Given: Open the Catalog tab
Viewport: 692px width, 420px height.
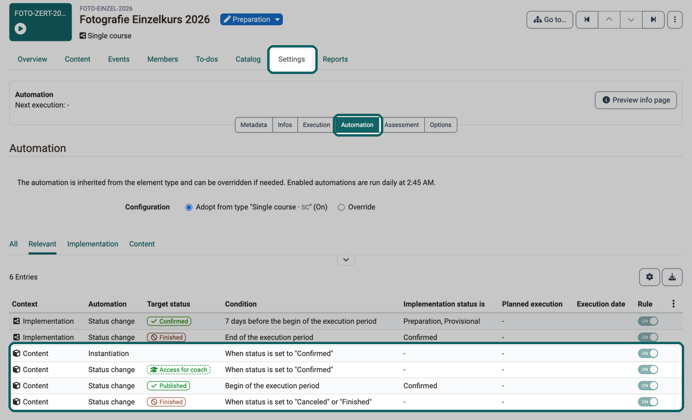Looking at the screenshot, I should pyautogui.click(x=248, y=59).
